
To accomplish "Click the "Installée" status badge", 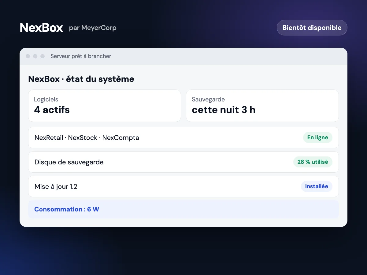I will click(x=317, y=186).
